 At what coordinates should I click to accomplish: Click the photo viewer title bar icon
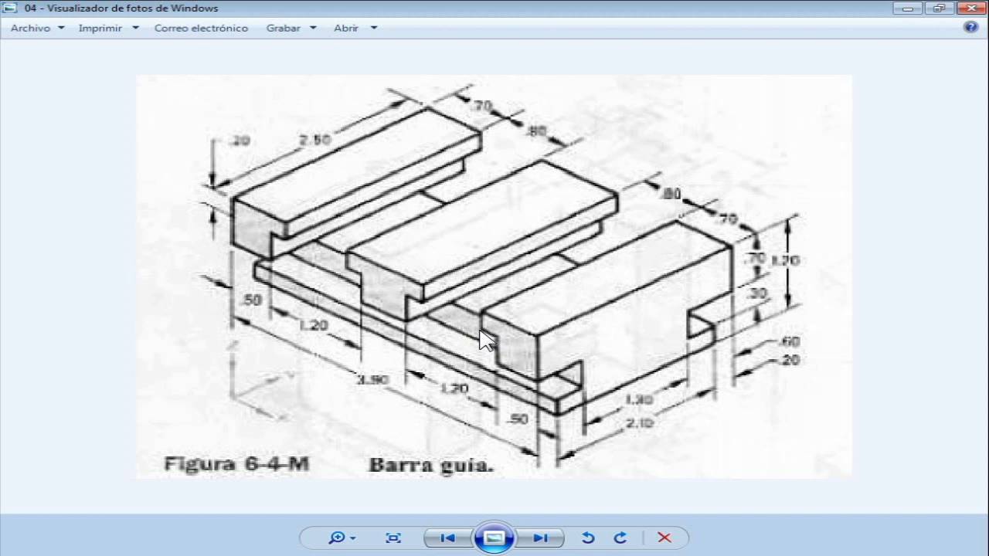[x=10, y=8]
